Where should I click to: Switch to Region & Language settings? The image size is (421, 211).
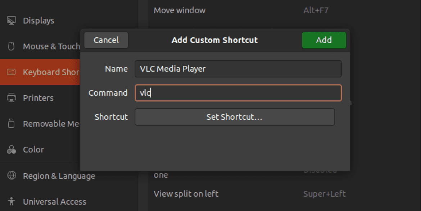(59, 176)
